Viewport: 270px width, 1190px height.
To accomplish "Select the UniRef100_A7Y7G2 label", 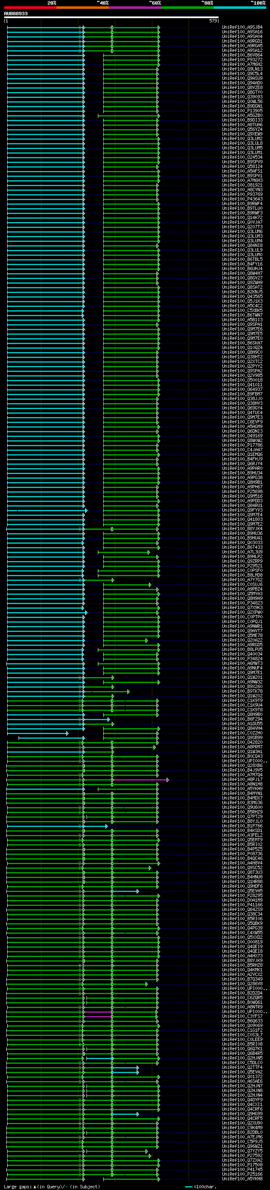I will (x=242, y=580).
